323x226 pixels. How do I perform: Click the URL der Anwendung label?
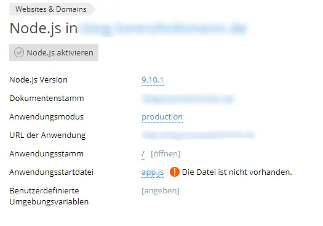tap(47, 135)
